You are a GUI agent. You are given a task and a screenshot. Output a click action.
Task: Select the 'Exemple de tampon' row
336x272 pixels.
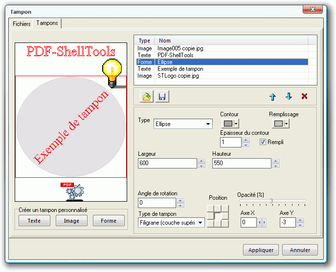point(222,69)
